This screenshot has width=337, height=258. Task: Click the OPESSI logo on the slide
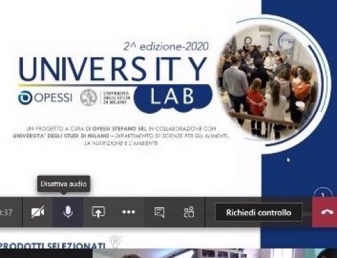click(x=45, y=98)
